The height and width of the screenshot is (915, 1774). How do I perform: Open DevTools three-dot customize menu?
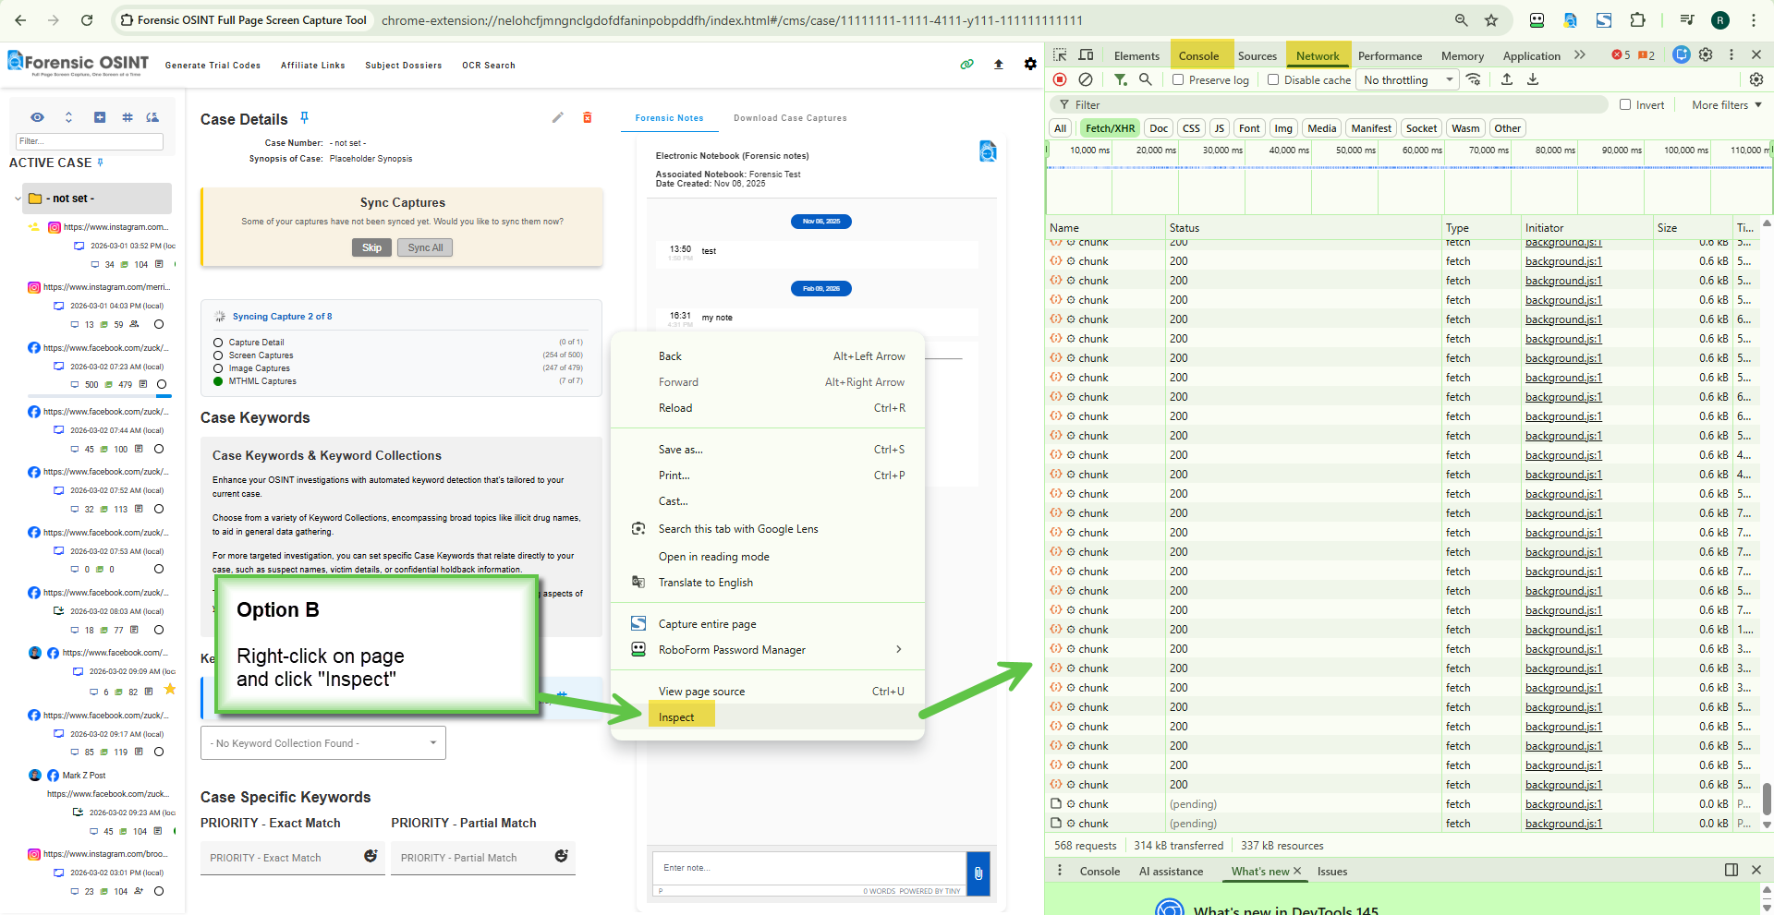[1731, 55]
